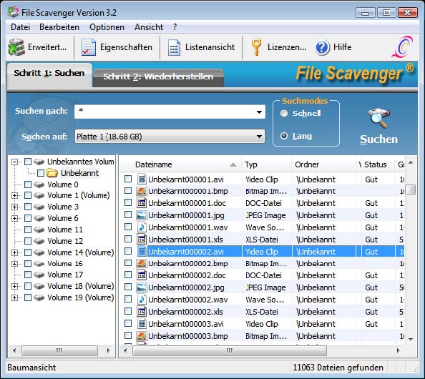
Task: Click image icon of Unbekannt000002.jpg
Action: pos(142,287)
